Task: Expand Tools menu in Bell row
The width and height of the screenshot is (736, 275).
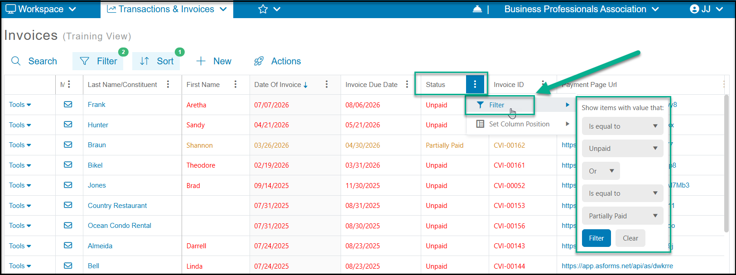Action: click(20, 266)
